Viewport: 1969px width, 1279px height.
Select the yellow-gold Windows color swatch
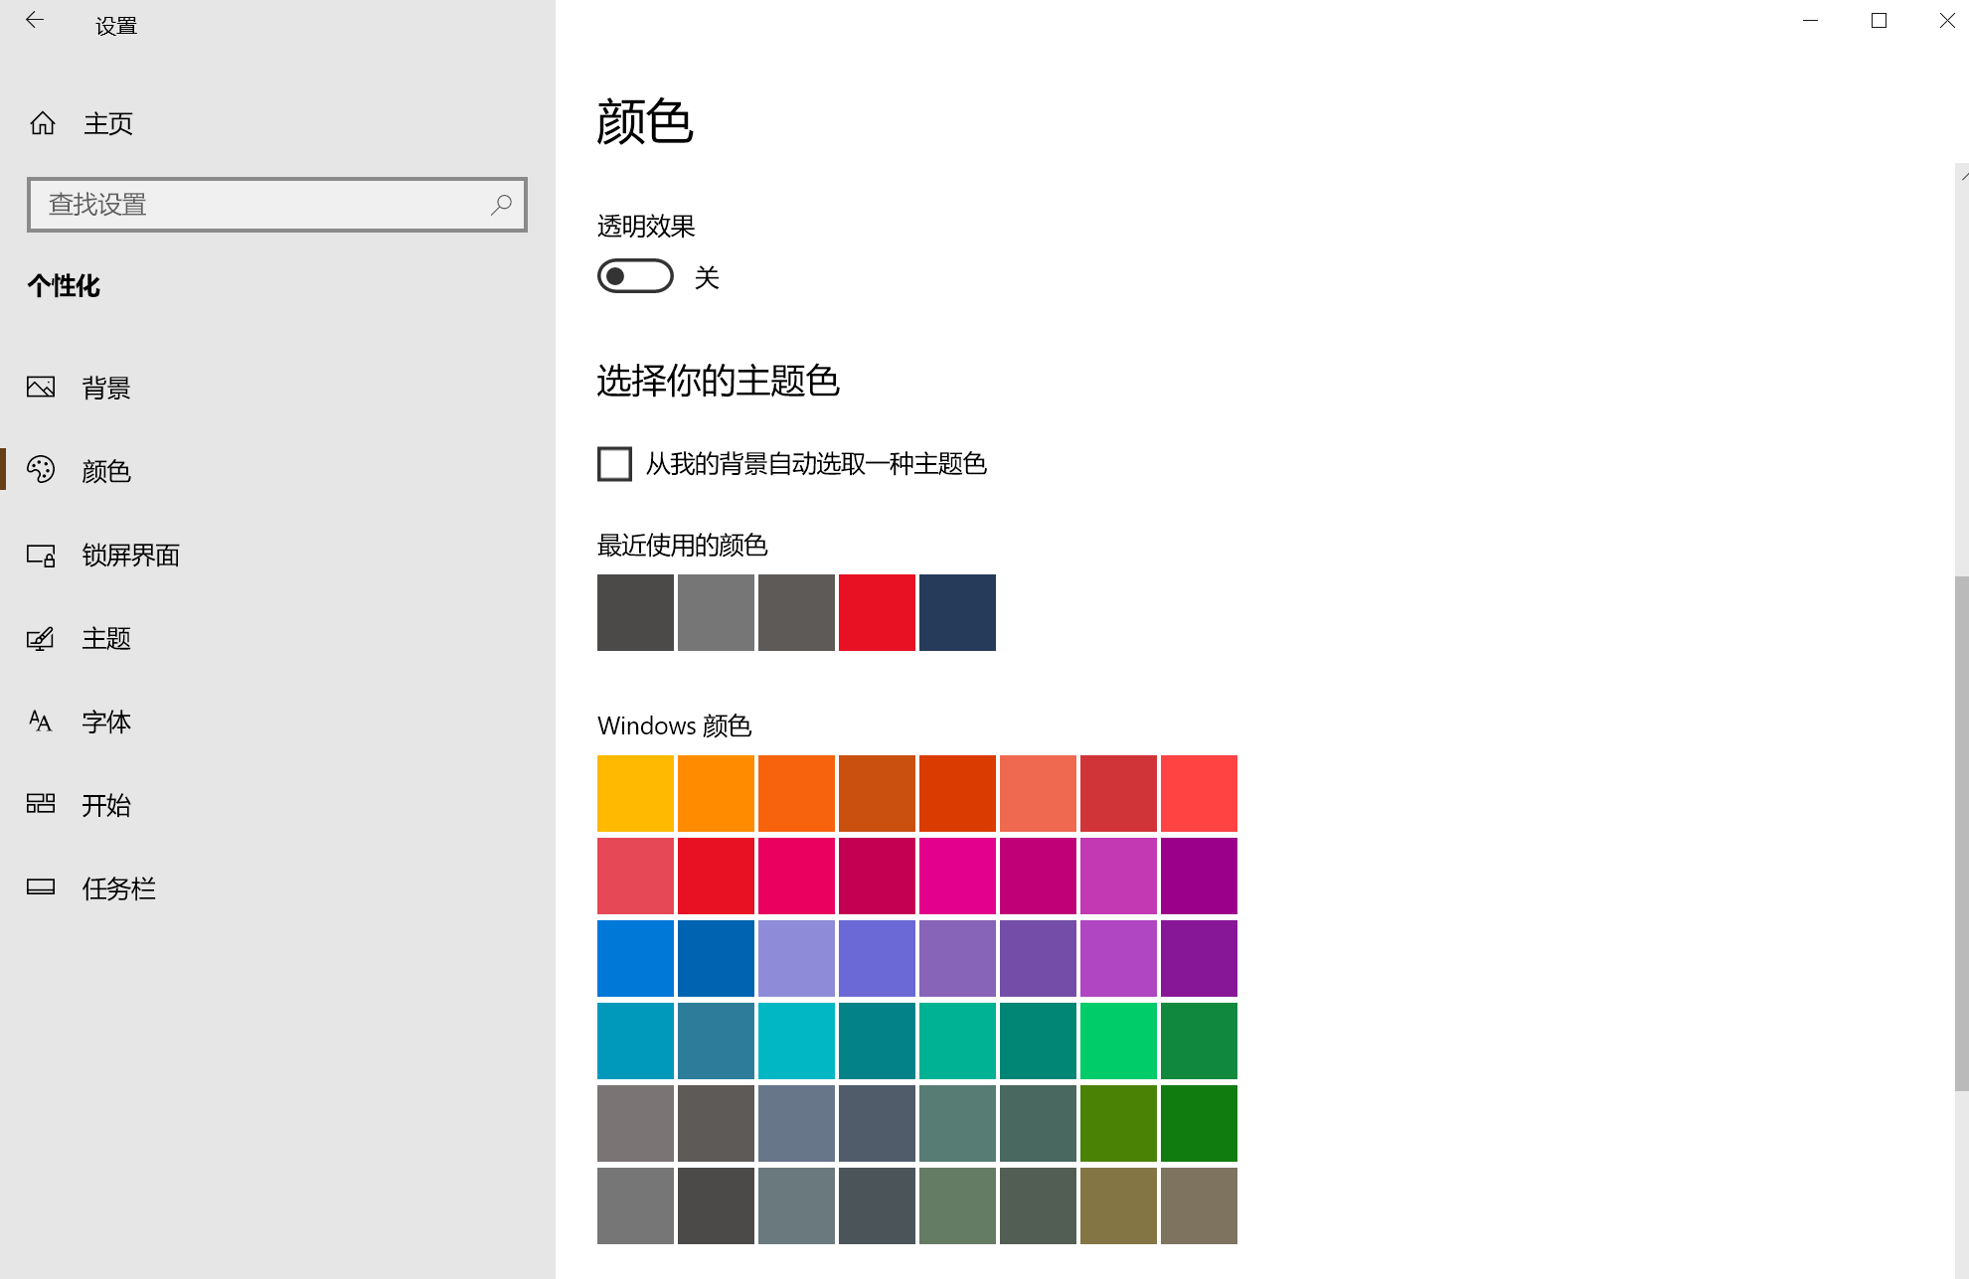(635, 793)
